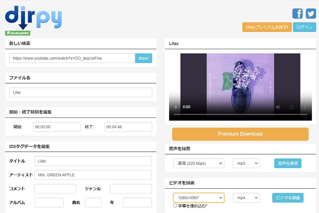
Task: Click the 0:00 video time display
Action: pyautogui.click(x=186, y=107)
